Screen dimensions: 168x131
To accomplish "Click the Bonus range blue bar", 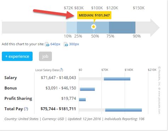I will pos(88,89).
